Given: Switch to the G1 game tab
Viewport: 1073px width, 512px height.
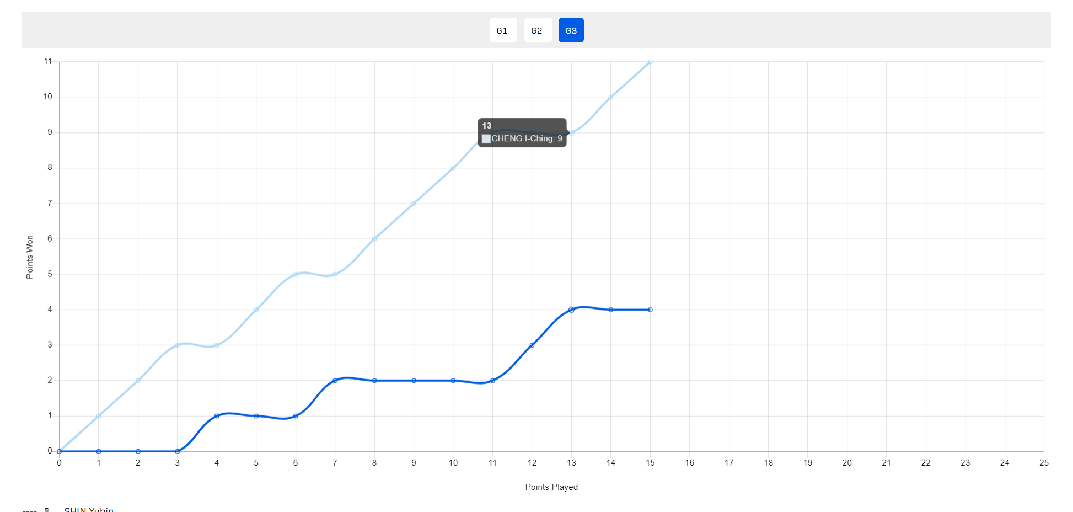Looking at the screenshot, I should click(x=502, y=30).
